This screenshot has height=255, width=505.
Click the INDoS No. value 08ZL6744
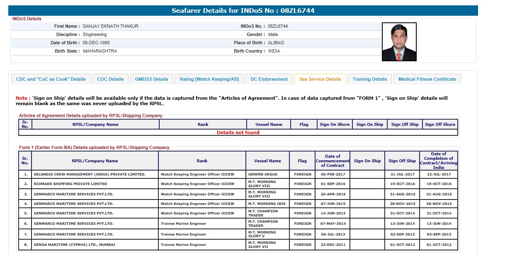tap(278, 26)
